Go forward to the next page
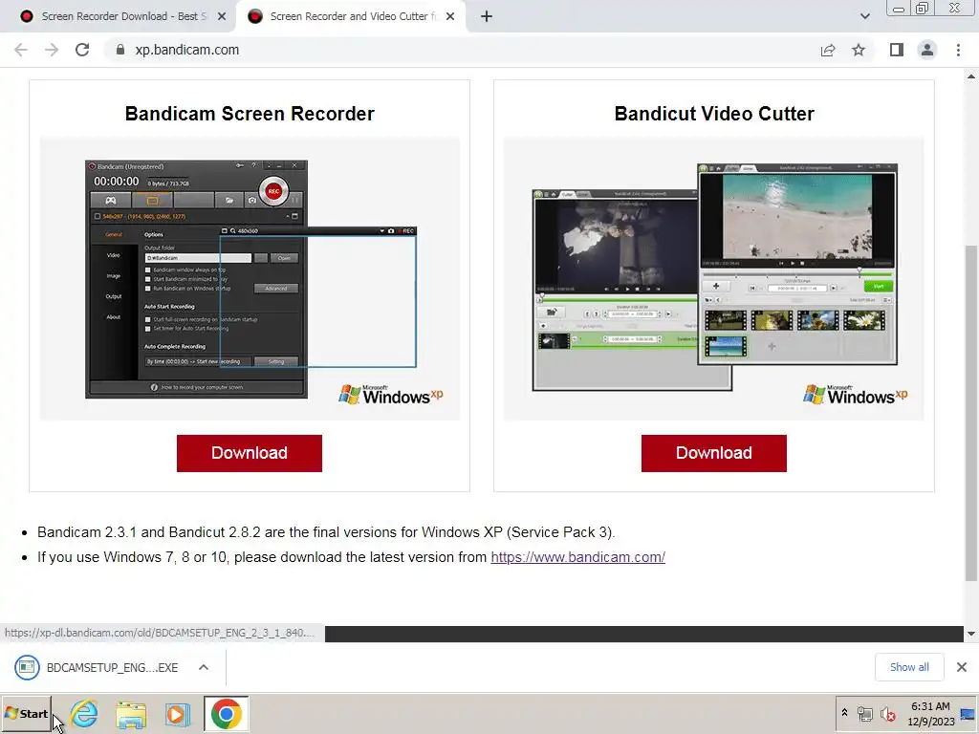 pos(52,50)
